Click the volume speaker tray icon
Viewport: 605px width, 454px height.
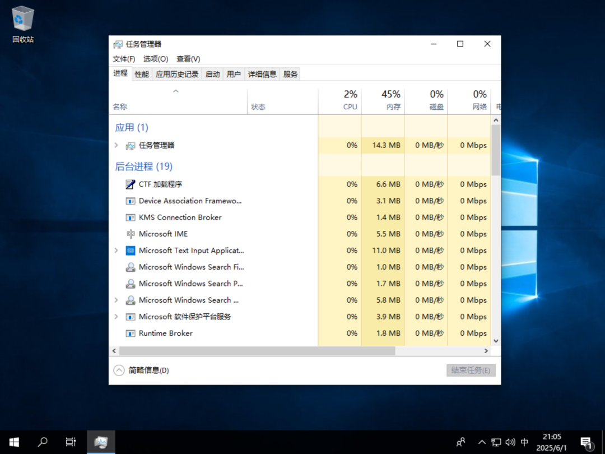click(x=510, y=442)
